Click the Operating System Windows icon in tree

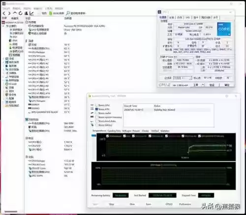click(7, 62)
